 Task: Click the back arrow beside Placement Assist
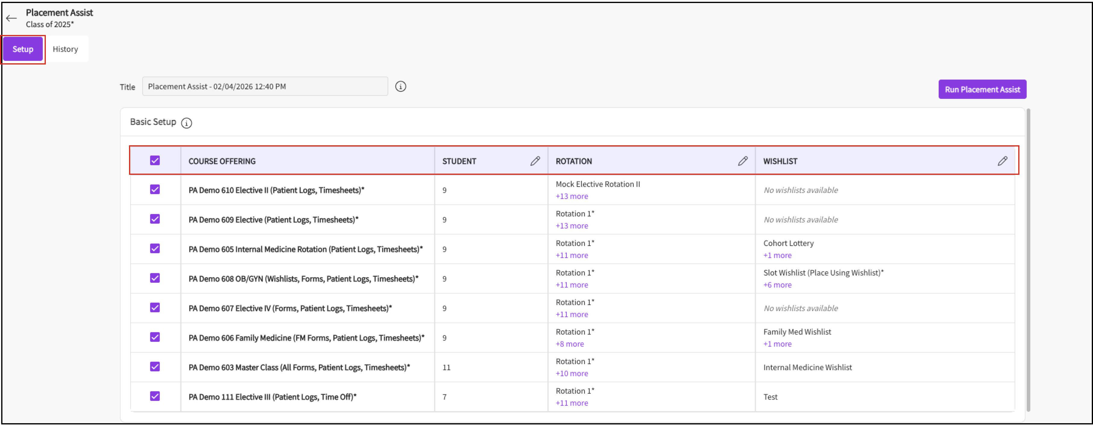coord(11,18)
